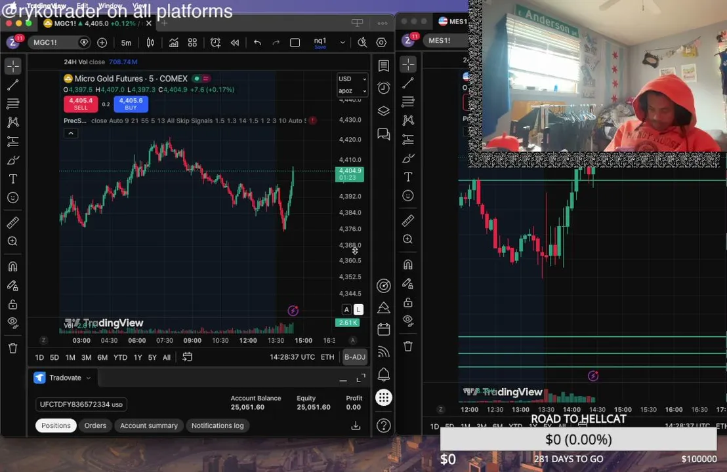This screenshot has width=727, height=472.
Task: Toggle auto scale A button
Action: click(346, 309)
